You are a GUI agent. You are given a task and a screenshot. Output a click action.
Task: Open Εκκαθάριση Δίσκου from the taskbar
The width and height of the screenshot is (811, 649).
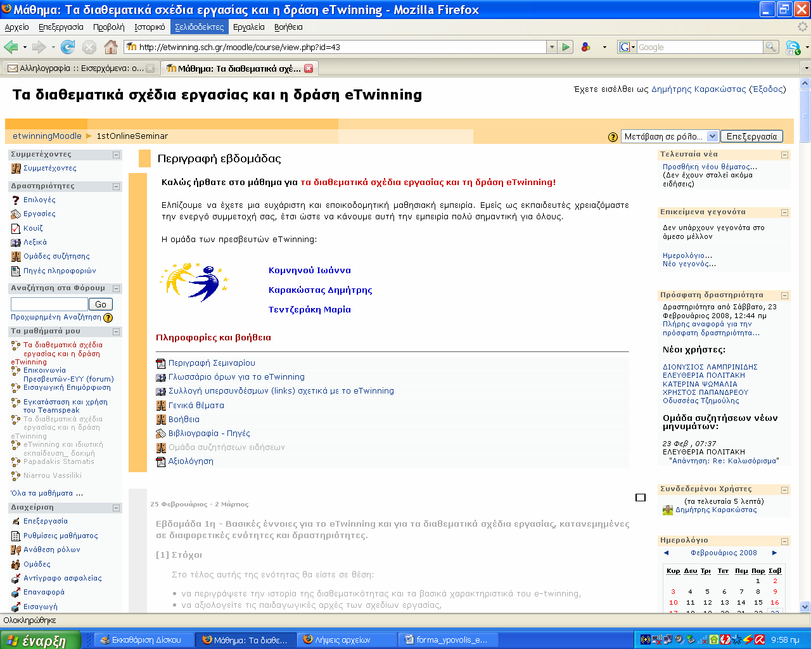tap(143, 639)
